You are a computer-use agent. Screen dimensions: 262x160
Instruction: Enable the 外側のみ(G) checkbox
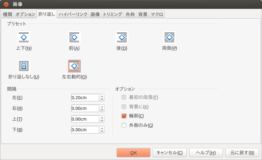click(124, 125)
